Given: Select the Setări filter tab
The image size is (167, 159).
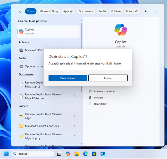Looking at the screenshot, I should coord(102,11).
